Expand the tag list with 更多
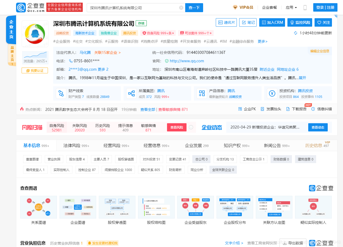Screen dimensions: 343x247 262,41
